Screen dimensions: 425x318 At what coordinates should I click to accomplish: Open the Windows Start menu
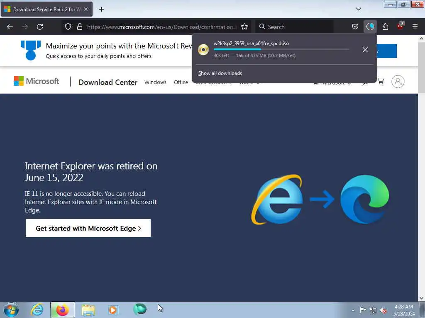[x=11, y=310]
